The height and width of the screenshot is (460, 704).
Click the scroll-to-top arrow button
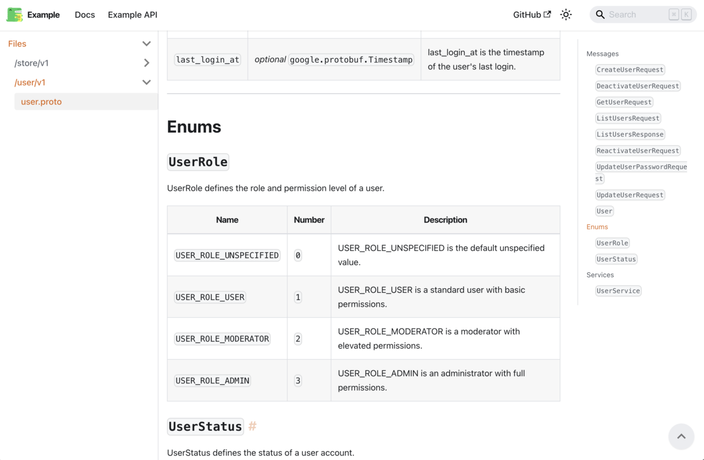click(x=681, y=436)
